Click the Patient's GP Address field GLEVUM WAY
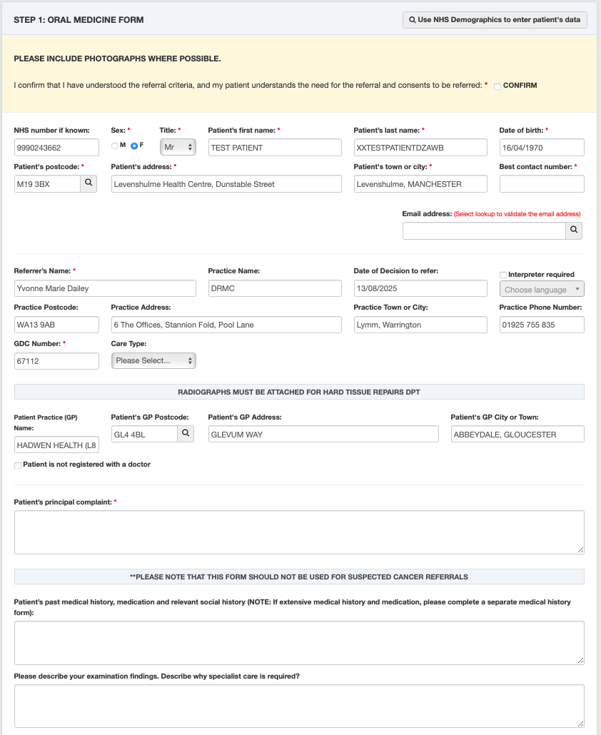This screenshot has width=601, height=735. click(x=323, y=434)
